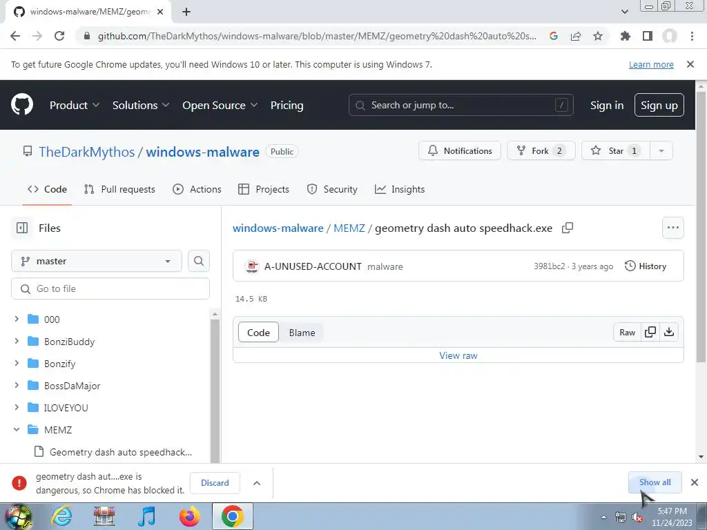
Task: Open Chrome side panel icon
Action: point(648,36)
